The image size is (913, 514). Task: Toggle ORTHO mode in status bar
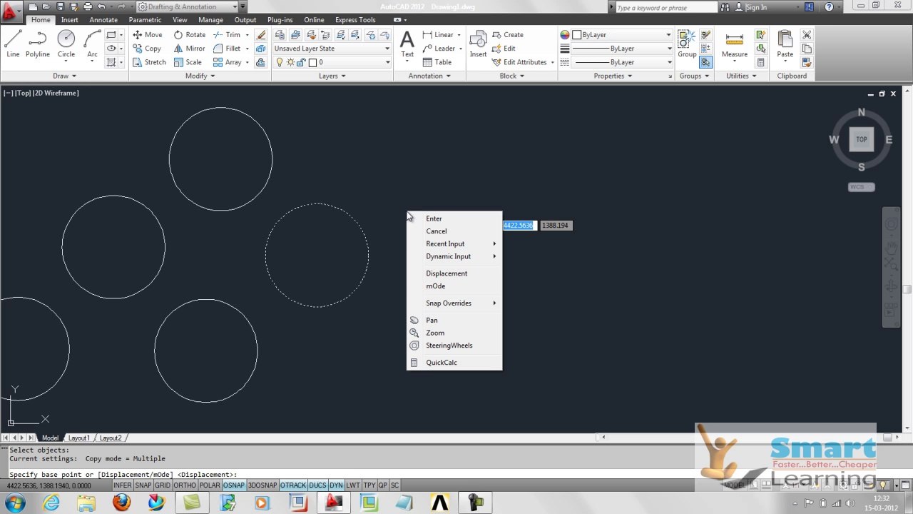coord(185,485)
